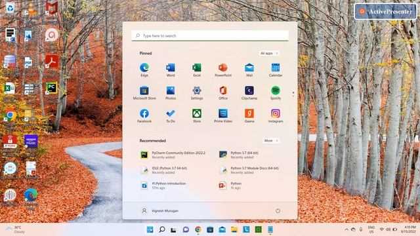
Task: Open Task View on the taskbar
Action: [173, 229]
